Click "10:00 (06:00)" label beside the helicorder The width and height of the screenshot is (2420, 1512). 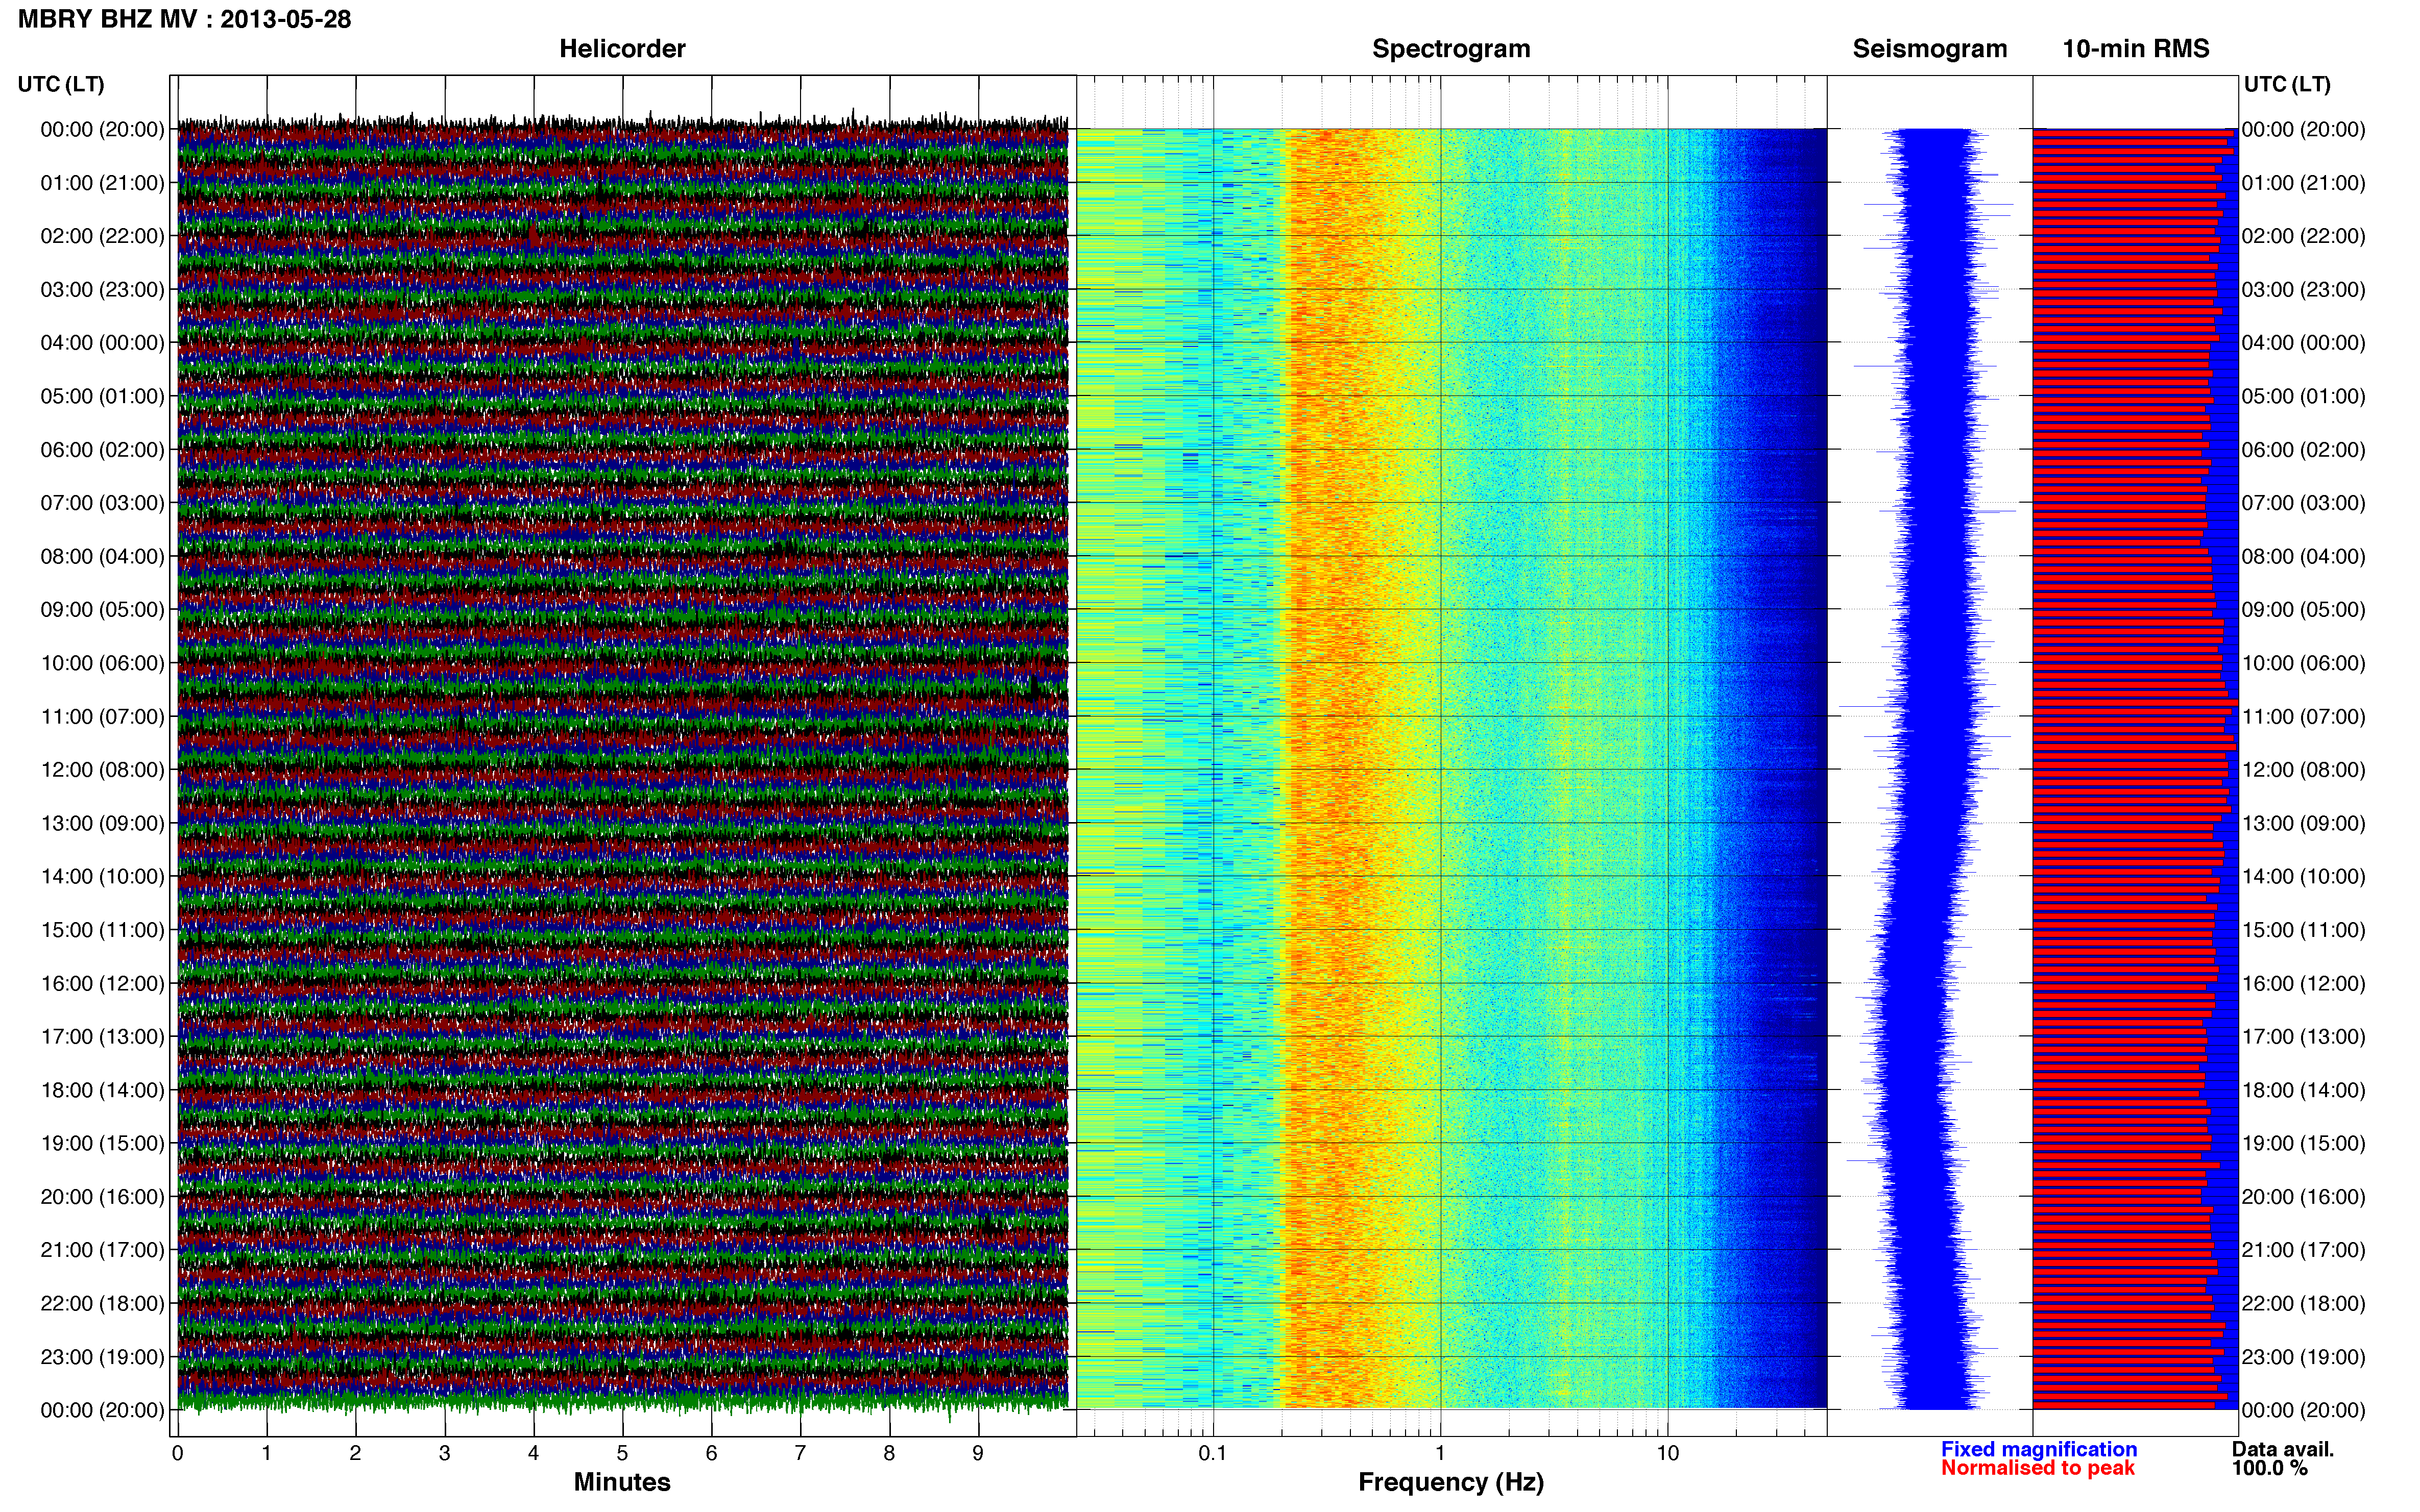[102, 663]
